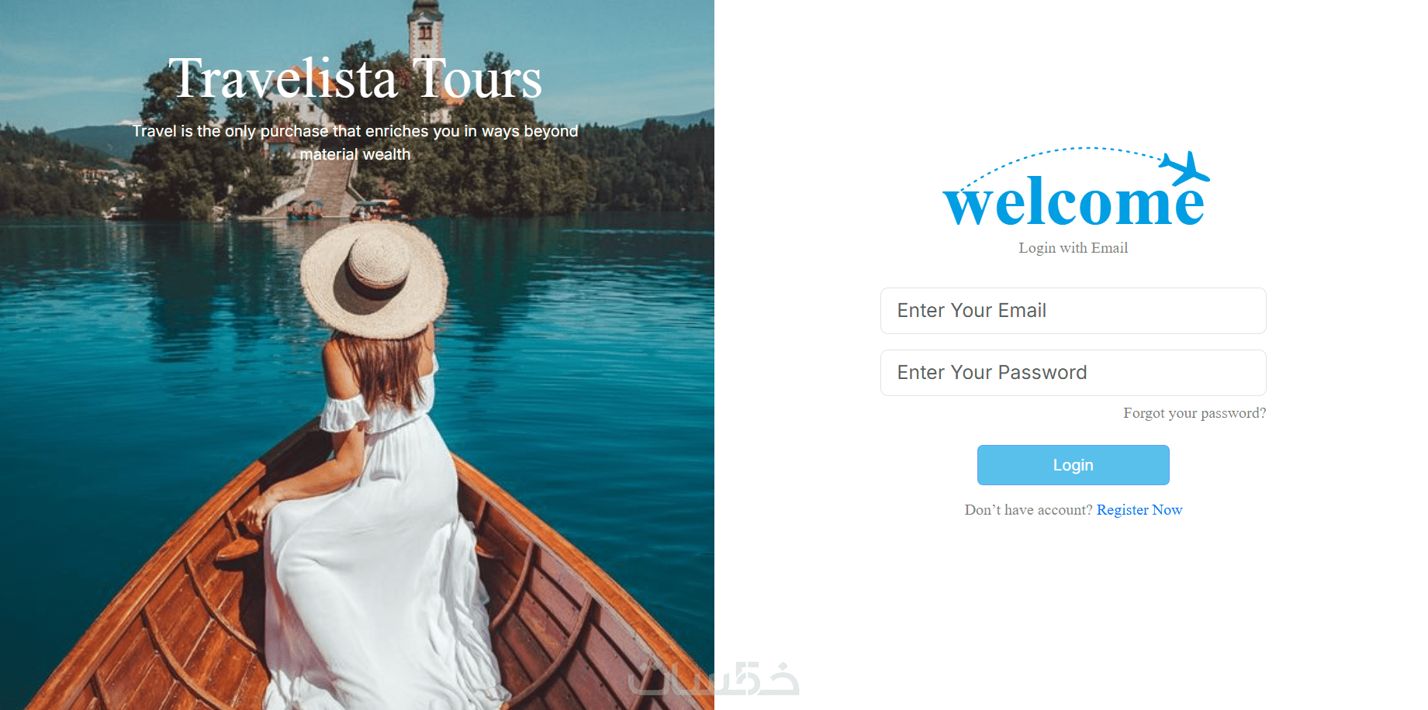Click the Travelista Tours heading
The width and height of the screenshot is (1428, 710).
pos(355,79)
